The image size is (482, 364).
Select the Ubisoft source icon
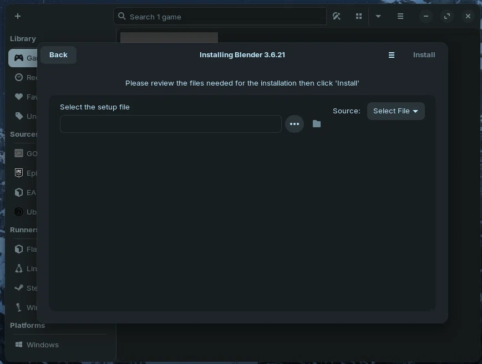point(19,212)
